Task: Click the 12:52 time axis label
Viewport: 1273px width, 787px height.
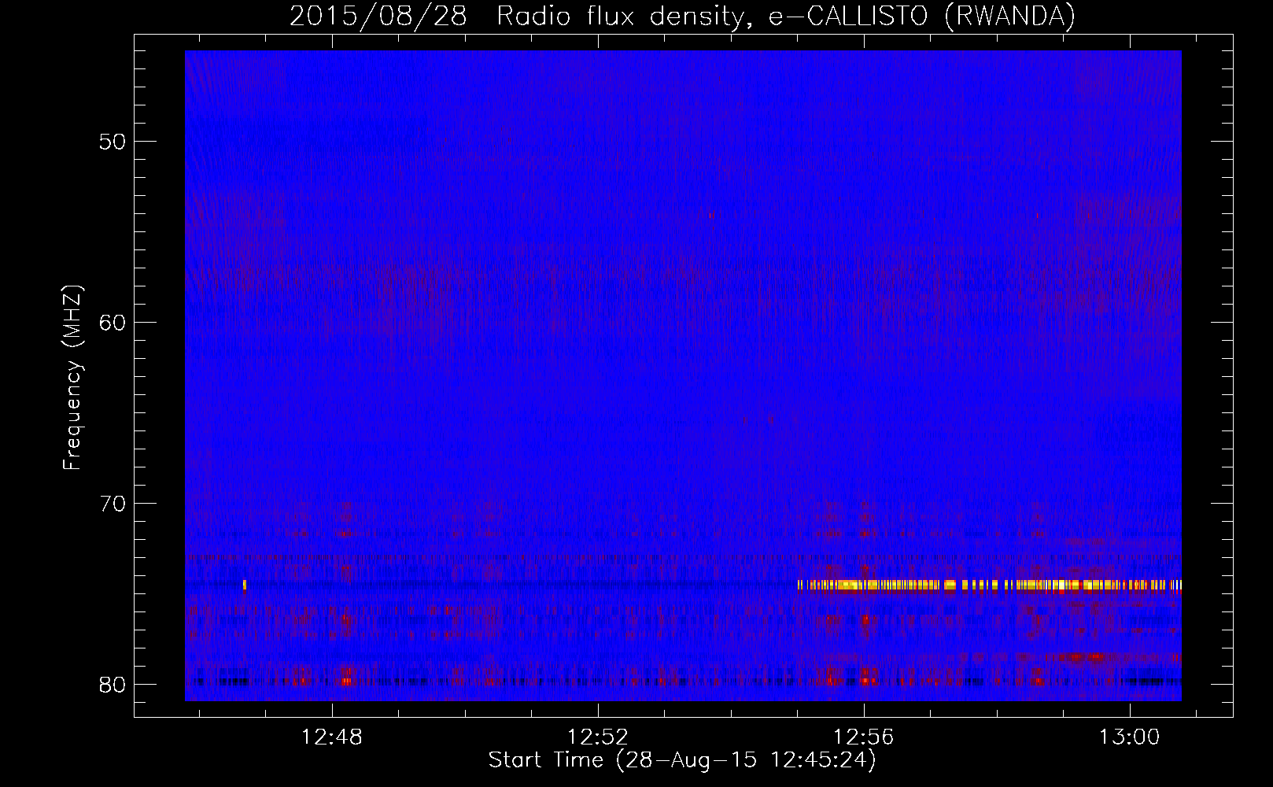Action: pos(598,737)
